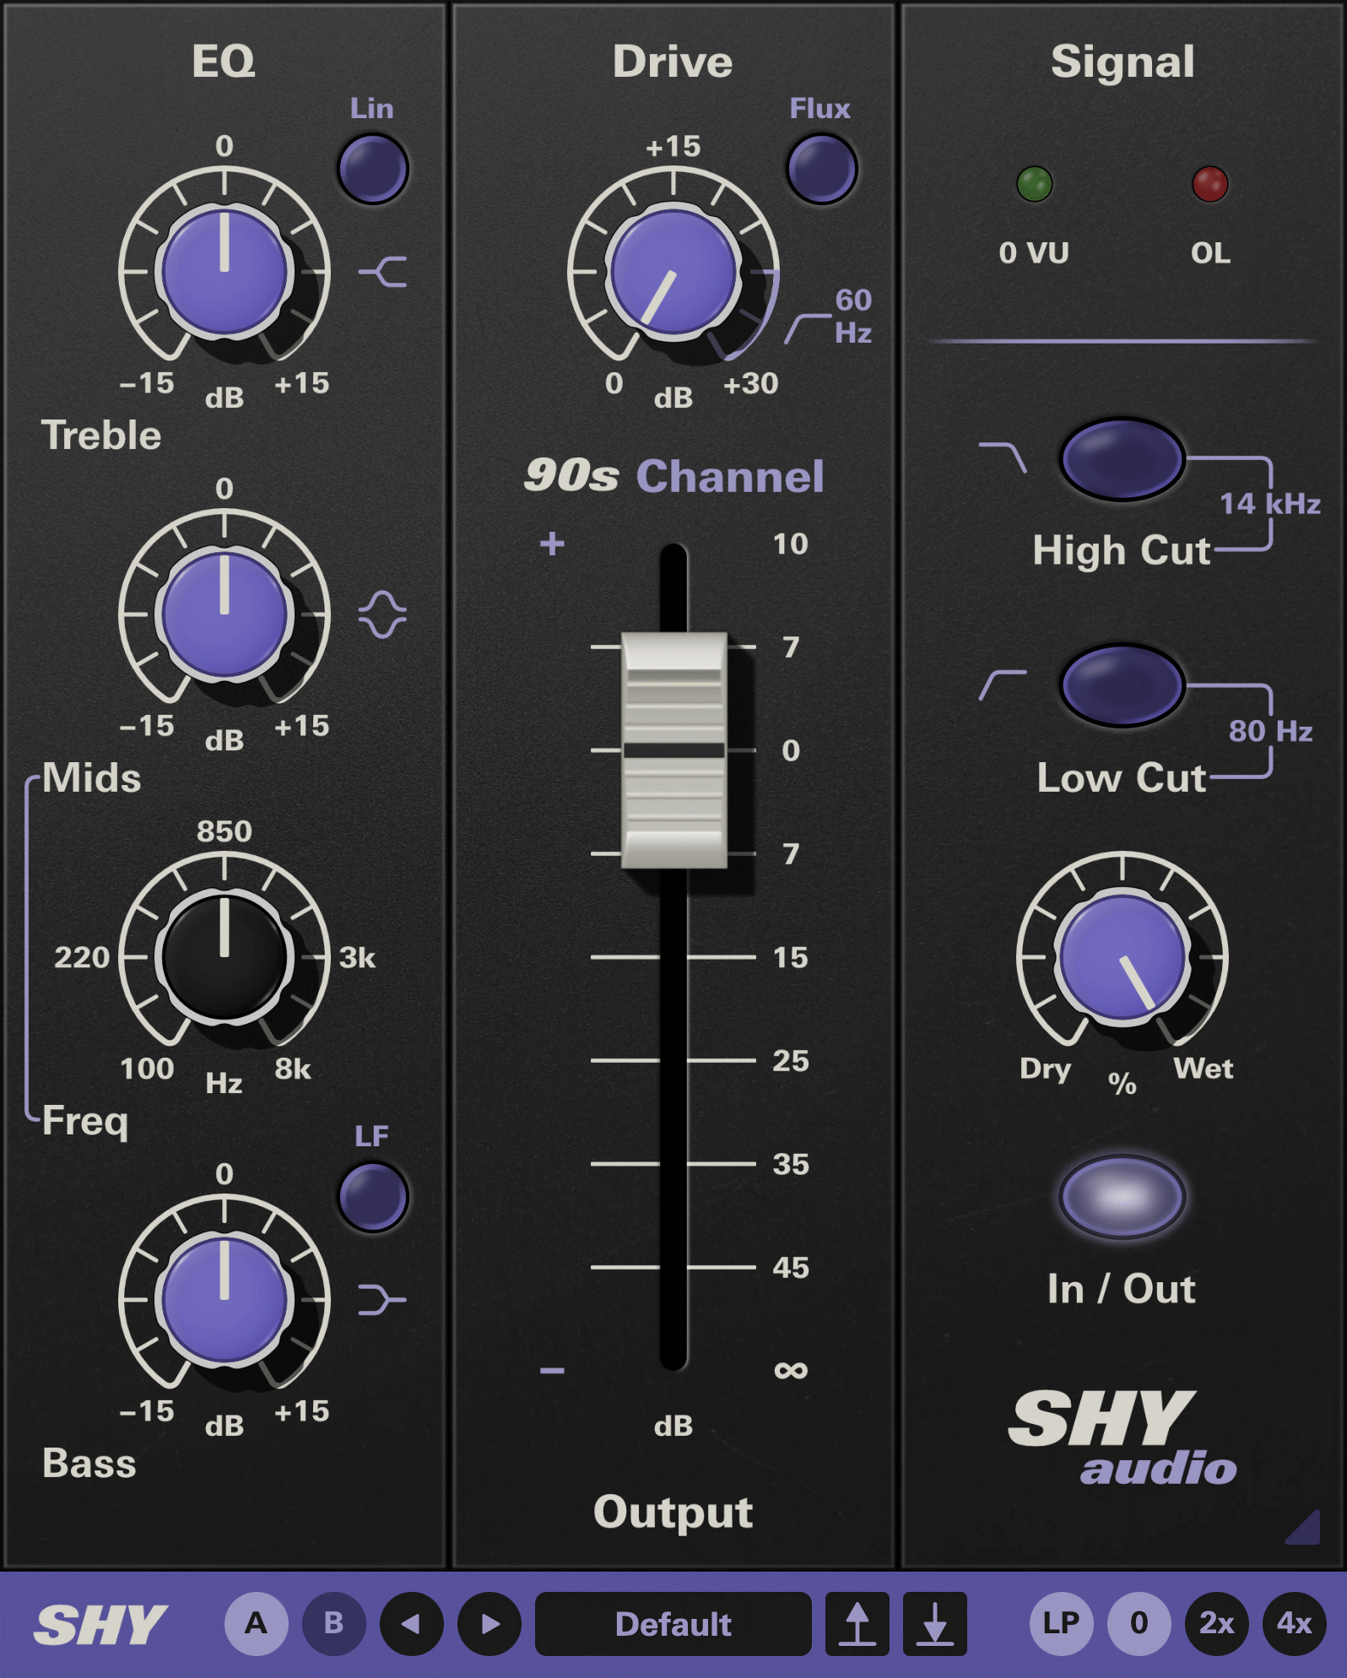The width and height of the screenshot is (1347, 1678).
Task: Click the preset load (download arrow) icon
Action: point(934,1624)
